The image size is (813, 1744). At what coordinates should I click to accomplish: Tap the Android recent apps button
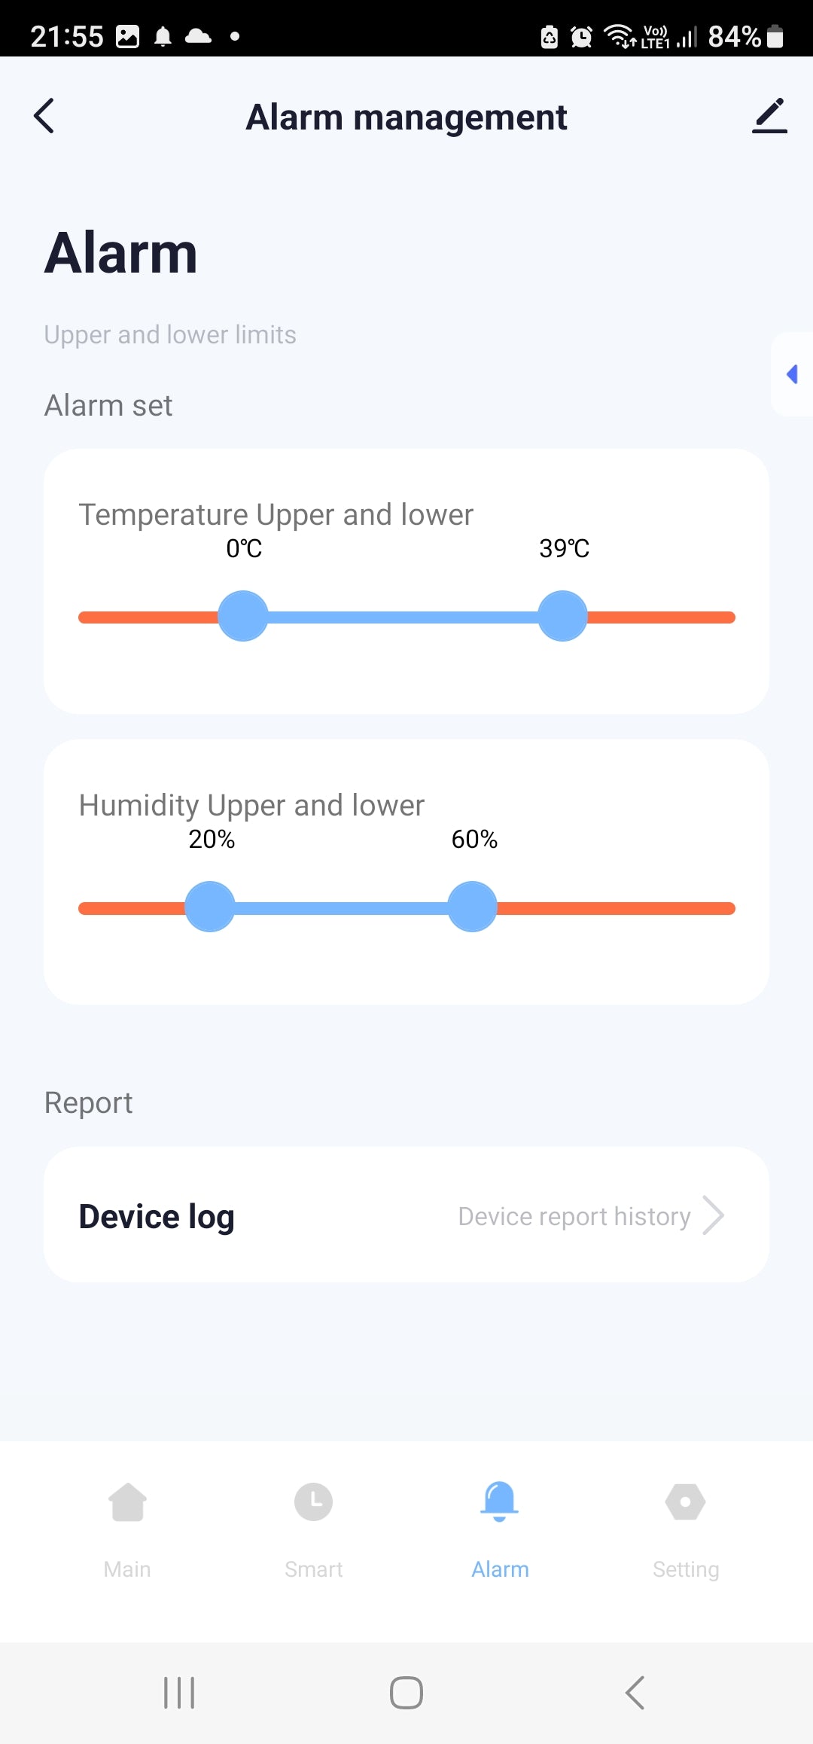179,1693
